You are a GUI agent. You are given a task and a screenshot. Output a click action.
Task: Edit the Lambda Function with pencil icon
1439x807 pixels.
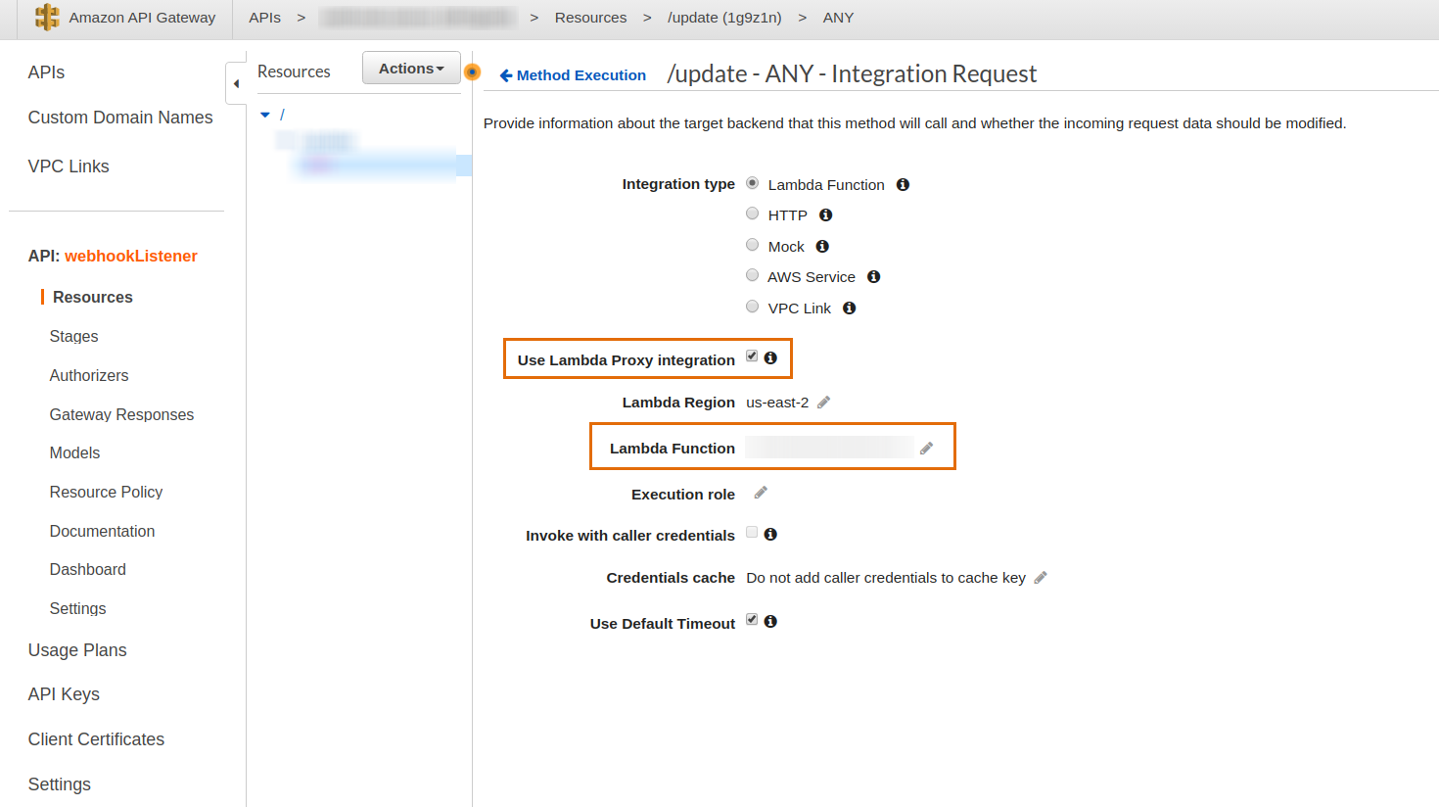coord(926,448)
